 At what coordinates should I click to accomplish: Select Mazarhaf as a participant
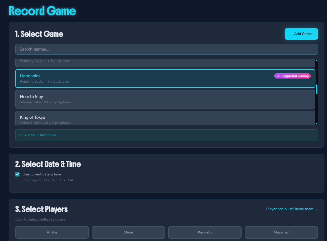(281, 232)
